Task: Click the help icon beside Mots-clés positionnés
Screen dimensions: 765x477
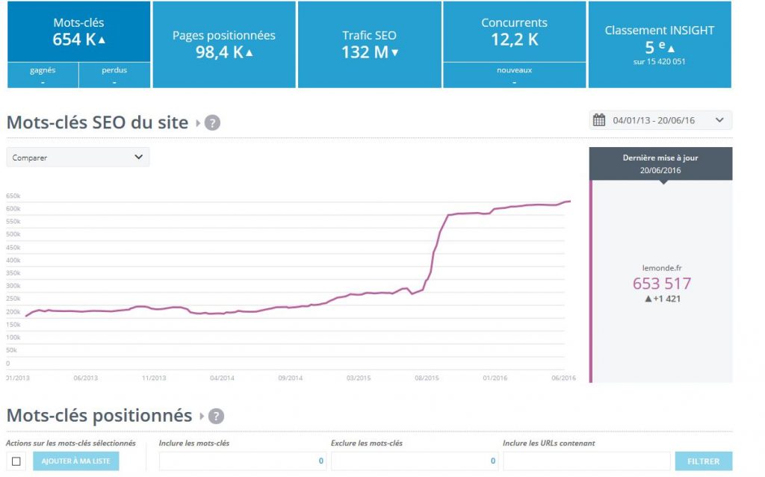Action: tap(217, 417)
